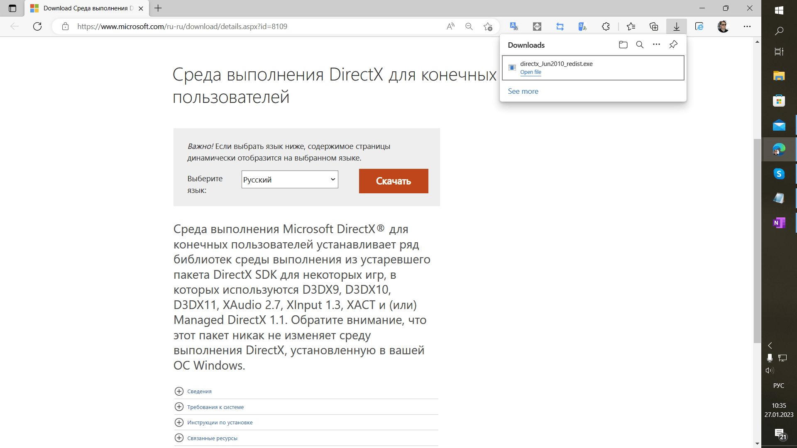Add this page to favorites

pos(488,27)
